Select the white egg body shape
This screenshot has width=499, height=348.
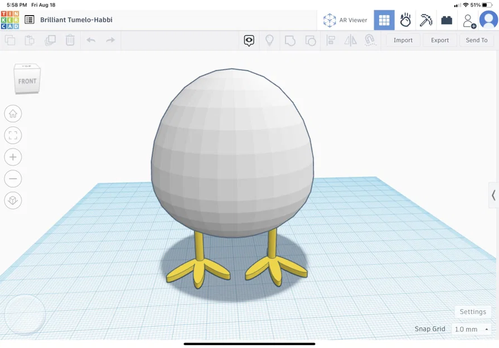(x=232, y=153)
